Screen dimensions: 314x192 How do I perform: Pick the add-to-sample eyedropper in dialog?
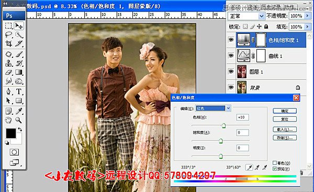[x=257, y=167]
